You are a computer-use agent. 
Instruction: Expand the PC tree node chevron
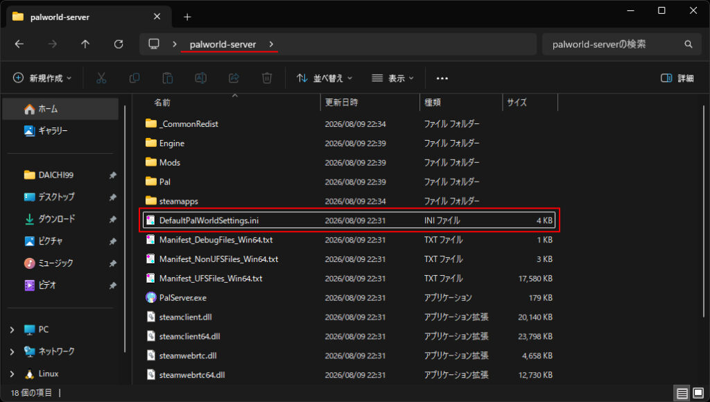tap(12, 329)
